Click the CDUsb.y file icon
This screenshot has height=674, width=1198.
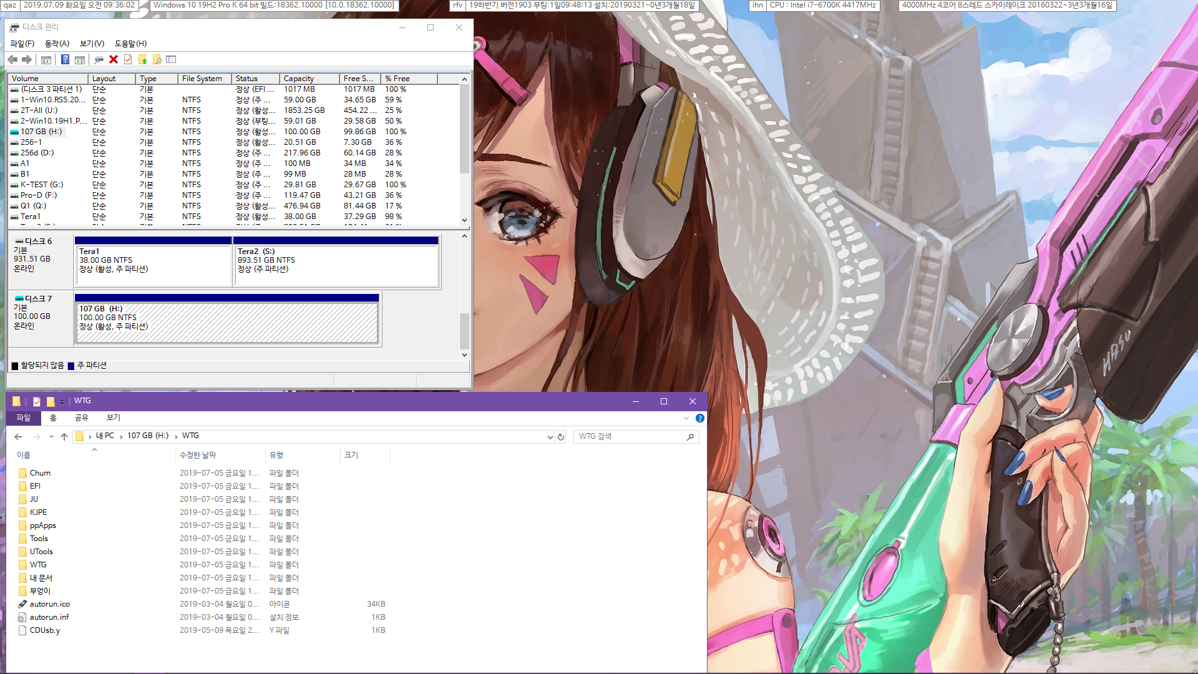pos(22,630)
